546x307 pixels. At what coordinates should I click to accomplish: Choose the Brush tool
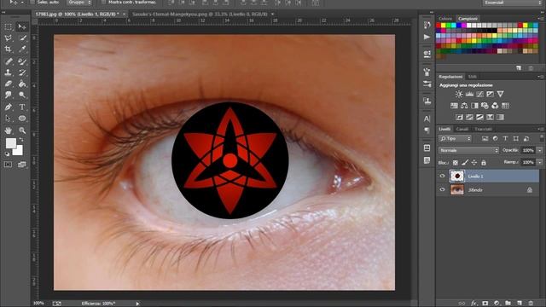coord(22,61)
